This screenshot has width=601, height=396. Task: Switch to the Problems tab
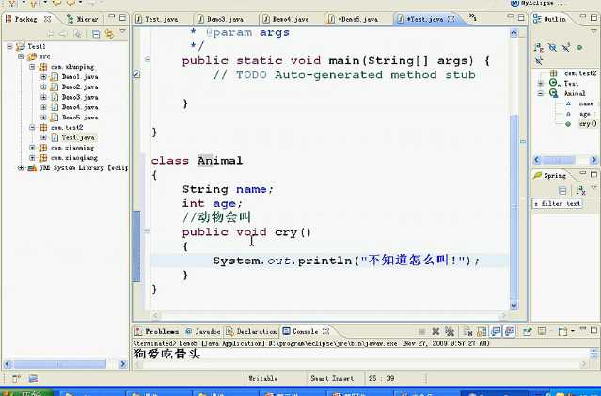[x=157, y=331]
